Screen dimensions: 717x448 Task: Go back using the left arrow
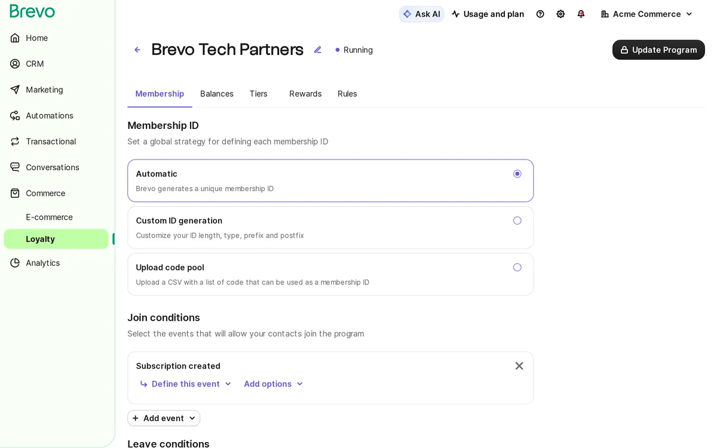137,50
